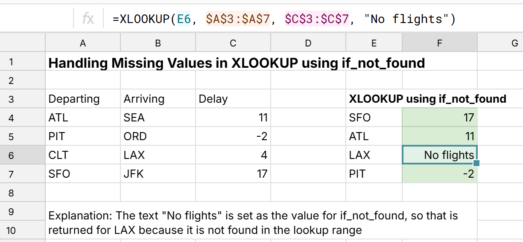Click the title cell in row 1
This screenshot has height=242, width=523.
click(237, 63)
